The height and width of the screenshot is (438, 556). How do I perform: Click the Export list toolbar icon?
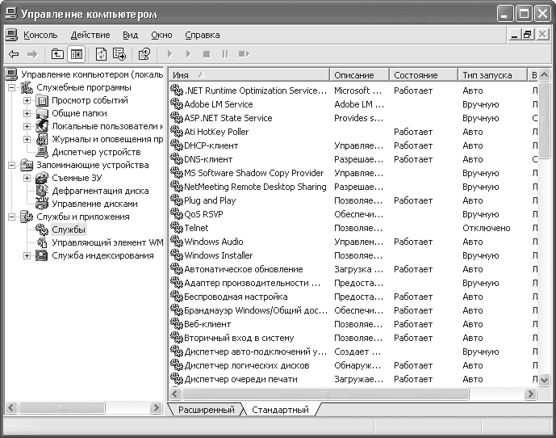119,54
